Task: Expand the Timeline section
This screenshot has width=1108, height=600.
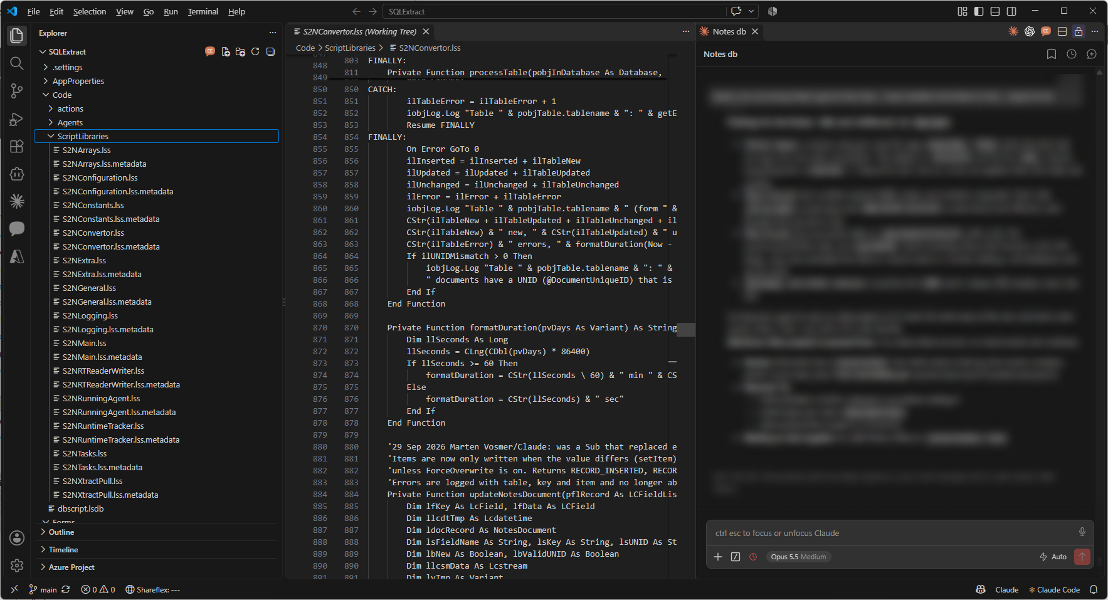Action: pyautogui.click(x=156, y=549)
